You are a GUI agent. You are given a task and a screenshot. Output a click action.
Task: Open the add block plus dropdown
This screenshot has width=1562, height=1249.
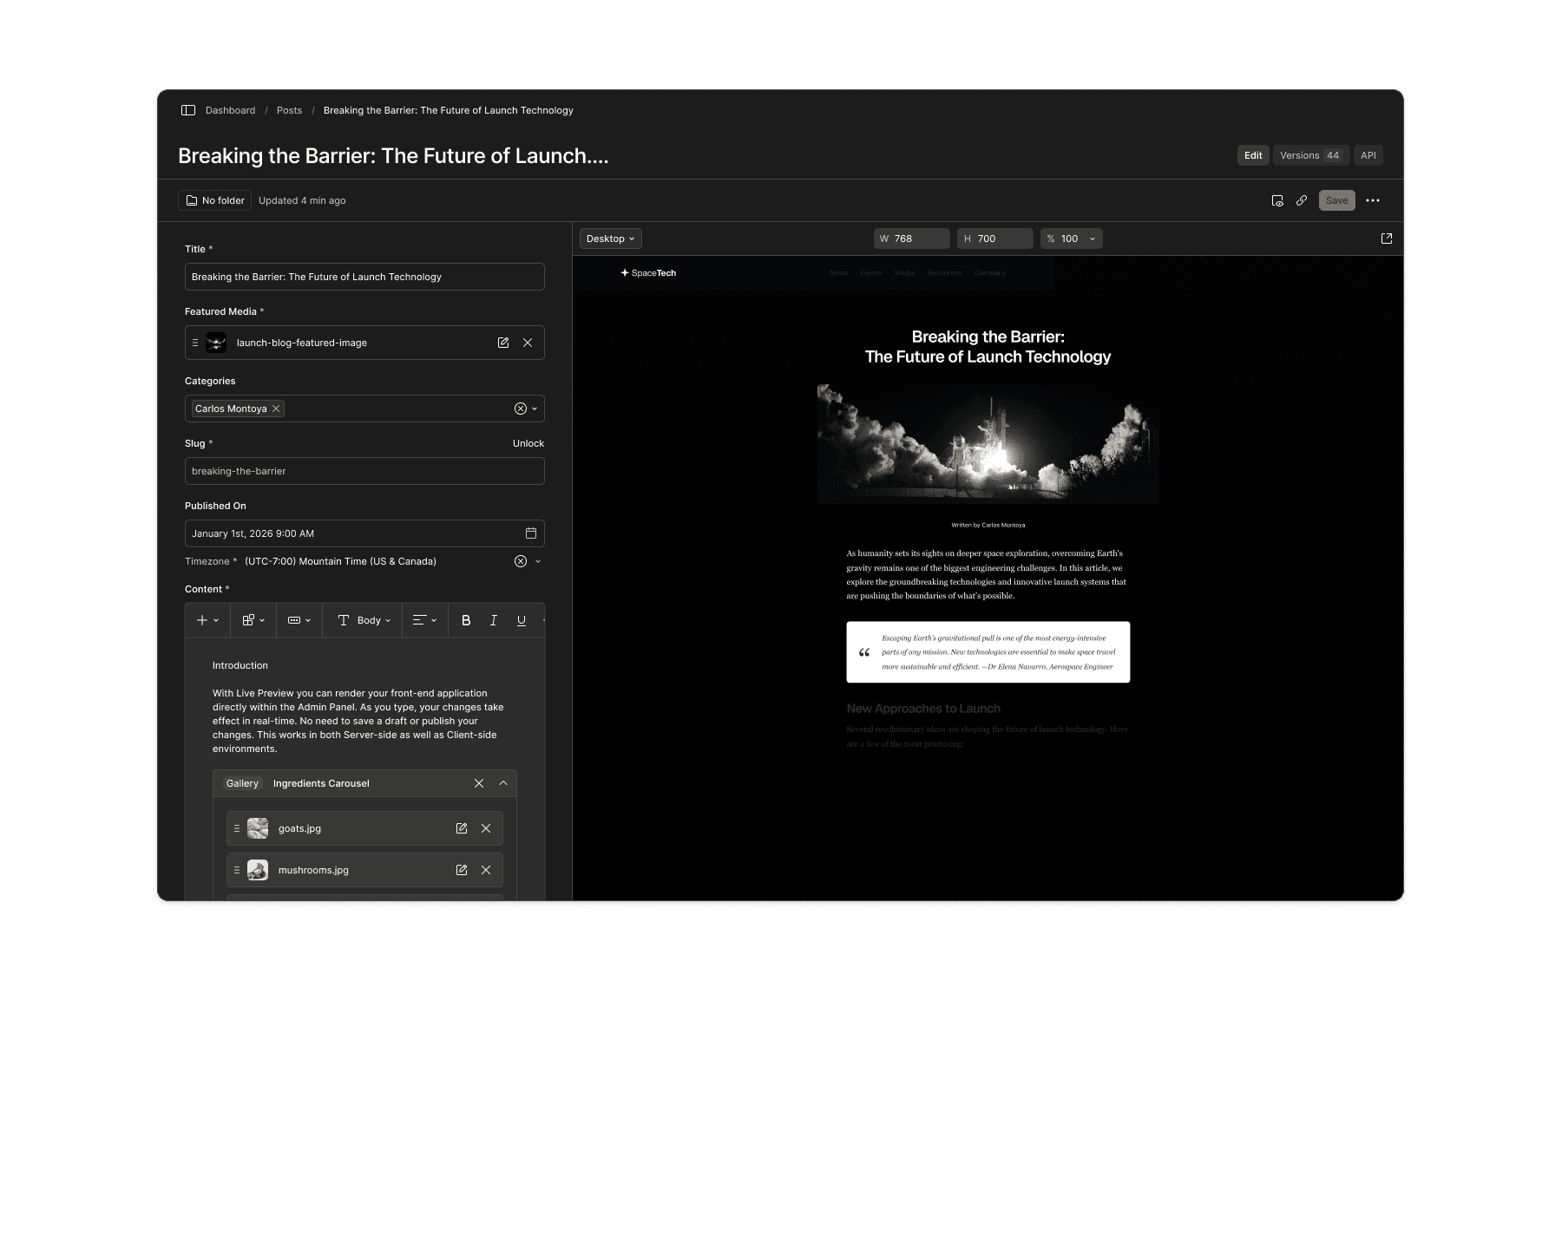point(208,620)
